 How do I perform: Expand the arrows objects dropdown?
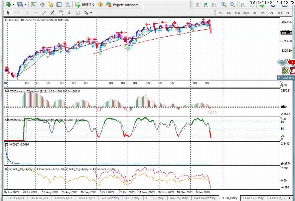tap(91, 13)
